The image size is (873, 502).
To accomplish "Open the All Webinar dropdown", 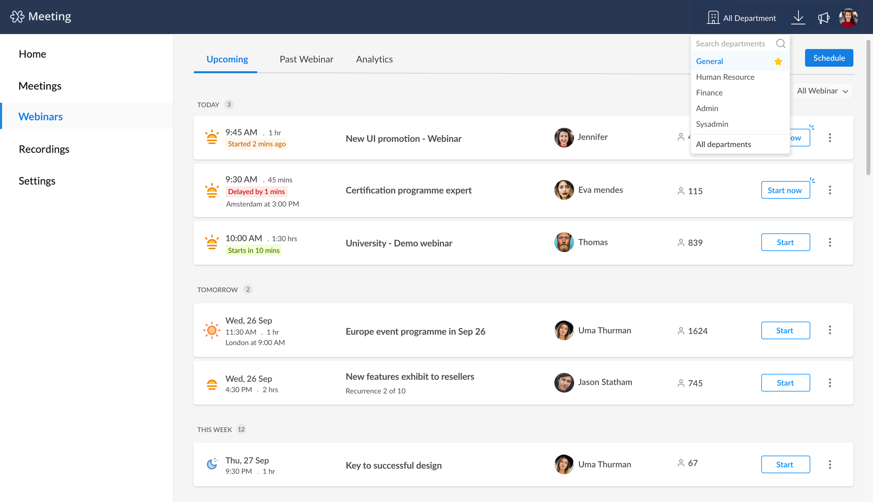I will pos(822,91).
